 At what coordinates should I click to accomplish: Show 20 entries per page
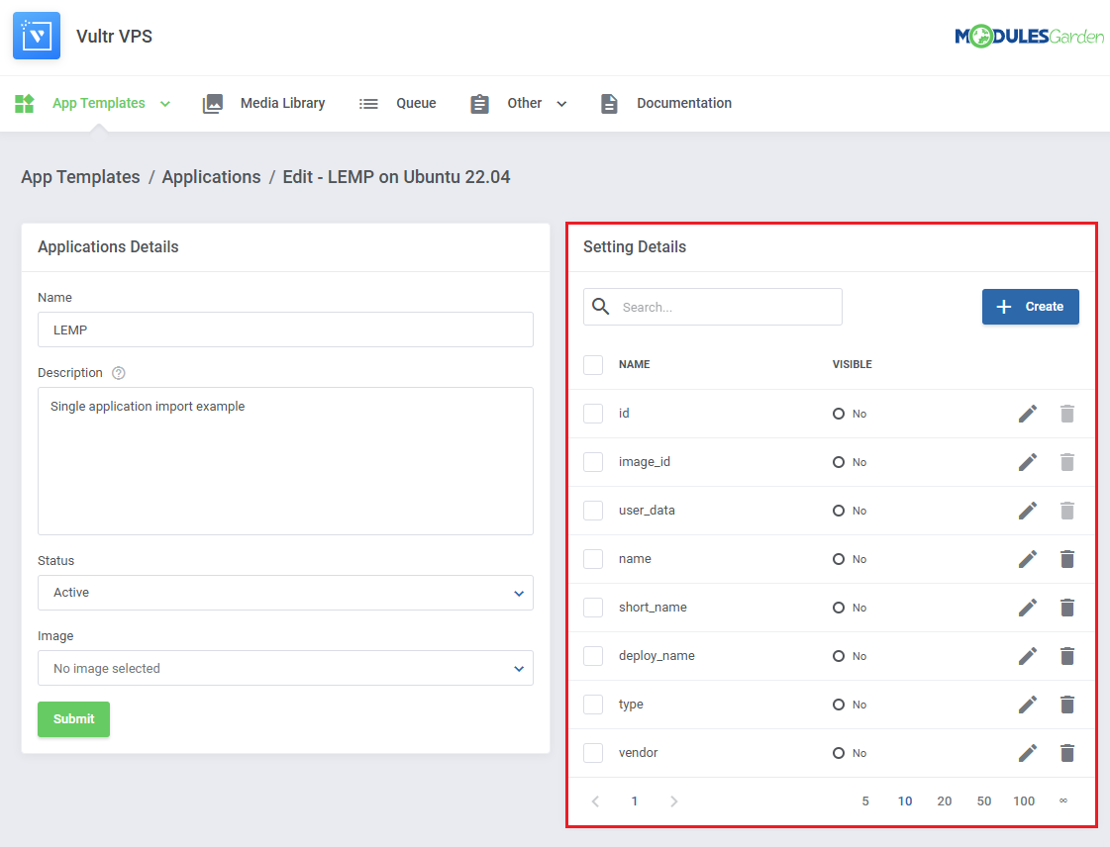coord(945,801)
